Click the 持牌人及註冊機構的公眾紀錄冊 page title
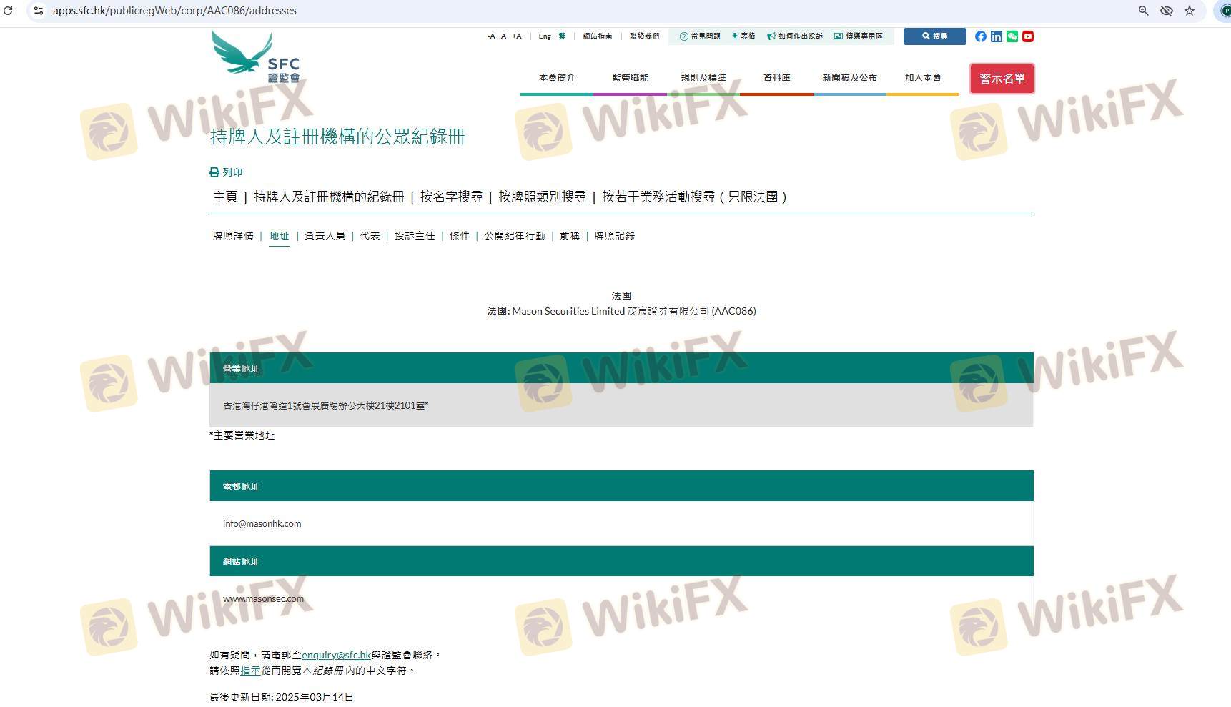This screenshot has height=707, width=1231. [x=337, y=137]
